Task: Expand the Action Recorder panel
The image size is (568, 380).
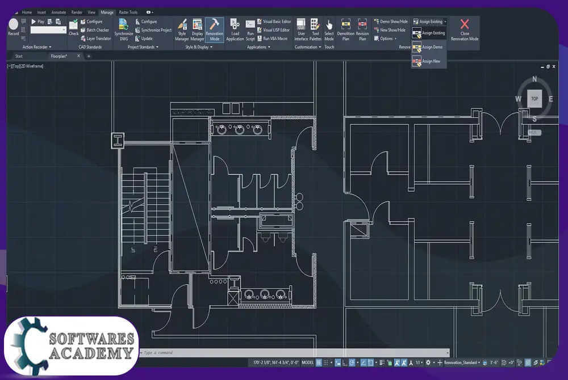Action: pyautogui.click(x=36, y=47)
